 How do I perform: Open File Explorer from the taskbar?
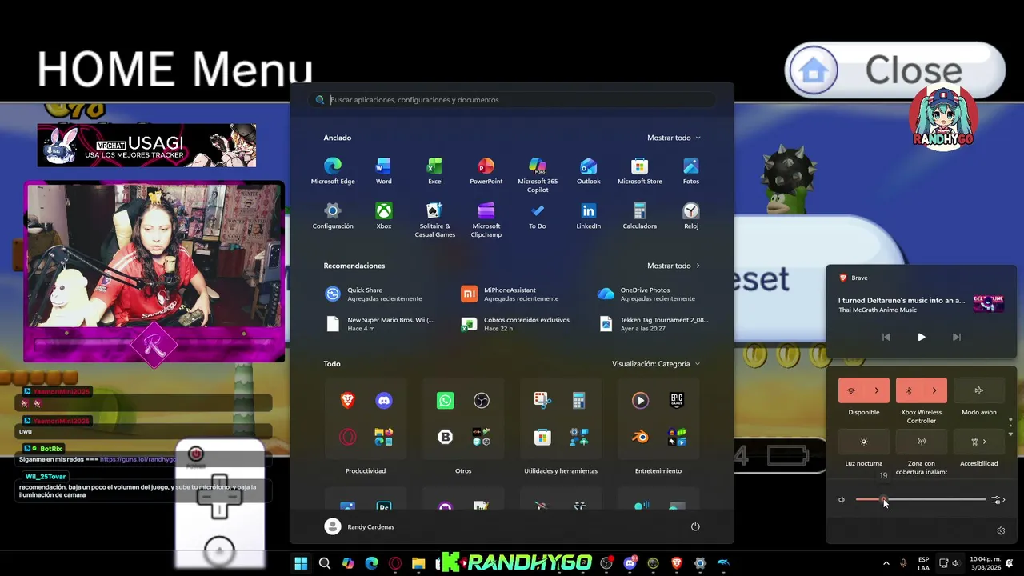point(418,563)
